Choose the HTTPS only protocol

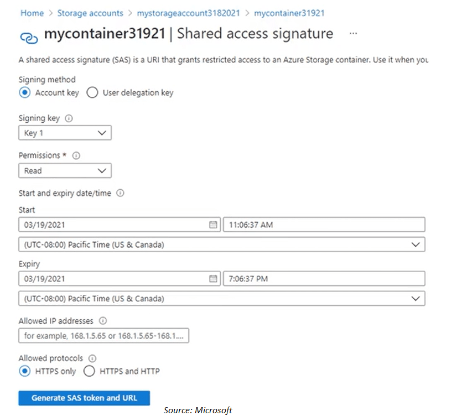coord(24,371)
